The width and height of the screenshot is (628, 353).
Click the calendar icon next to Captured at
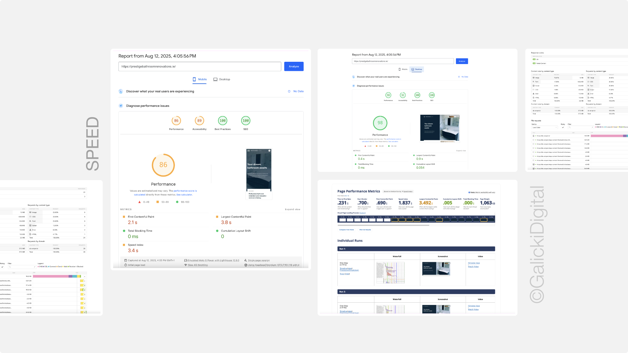[126, 261]
